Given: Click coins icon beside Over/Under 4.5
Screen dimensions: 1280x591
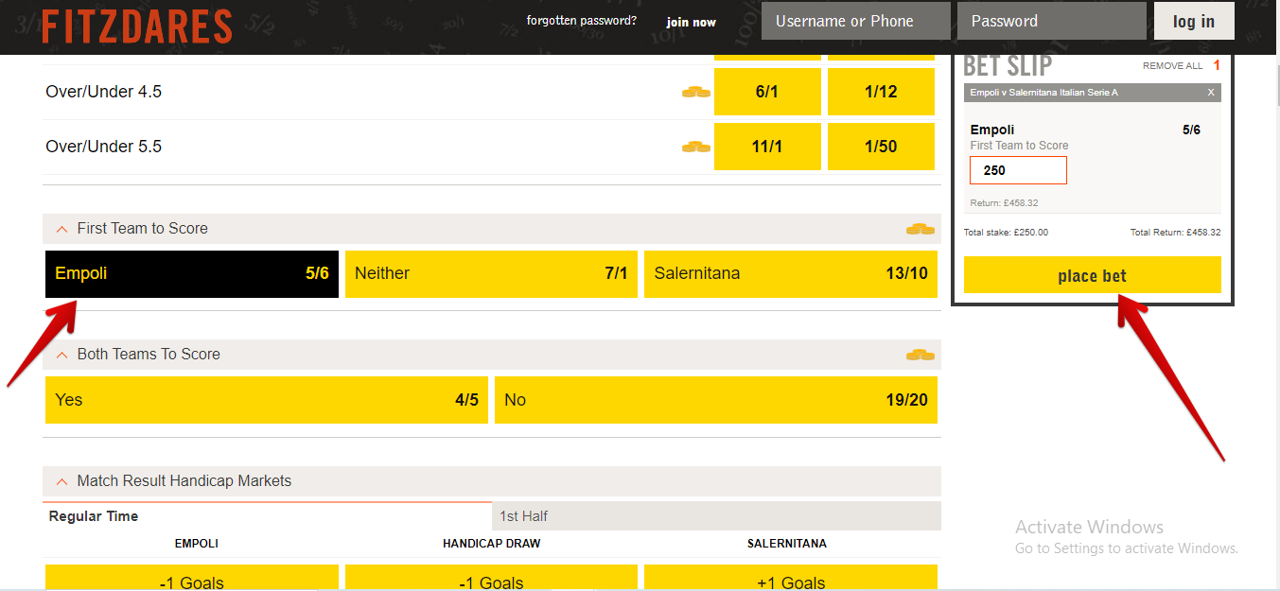Looking at the screenshot, I should 696,92.
